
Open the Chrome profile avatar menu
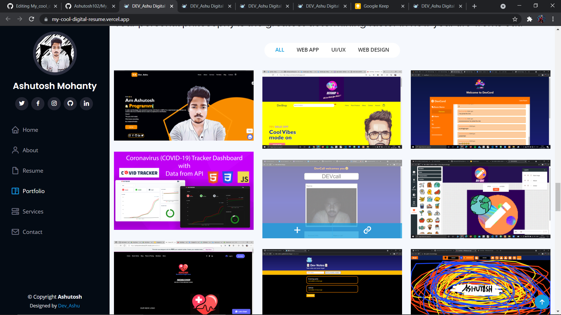tap(541, 19)
